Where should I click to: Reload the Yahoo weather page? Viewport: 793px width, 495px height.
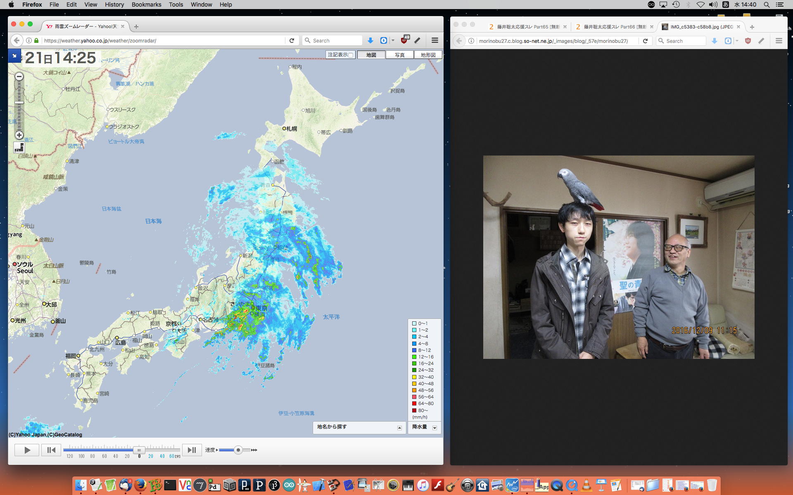coord(292,40)
